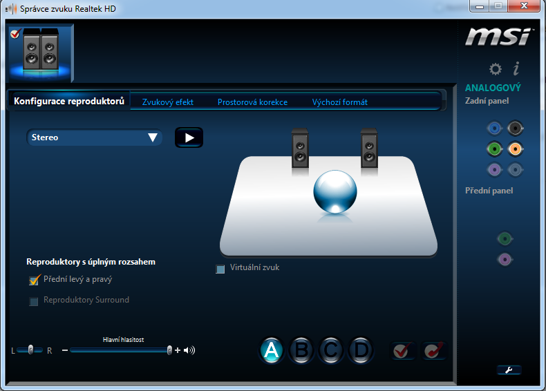
Task: Click the purple front panel jack
Action: (505, 259)
